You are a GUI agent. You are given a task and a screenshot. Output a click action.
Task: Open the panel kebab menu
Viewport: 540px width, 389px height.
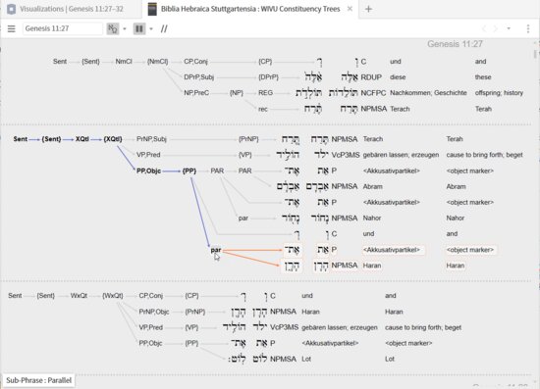coord(528,28)
